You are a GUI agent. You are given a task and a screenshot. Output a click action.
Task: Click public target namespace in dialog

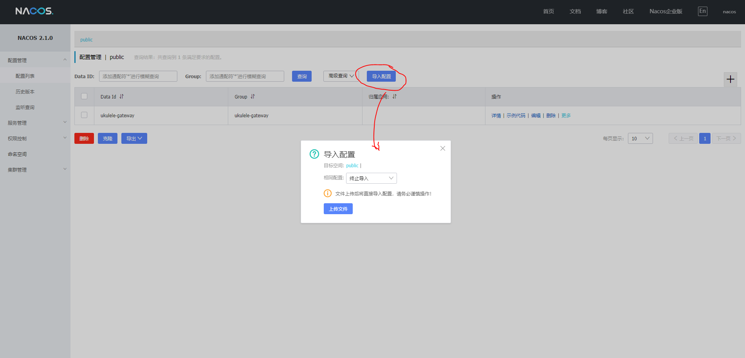click(352, 166)
